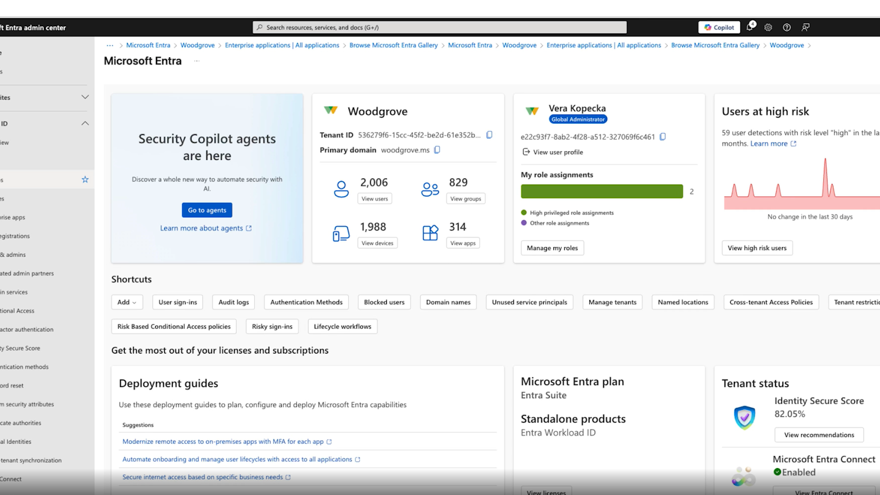Collapse the expanded ID section in the sidebar
880x495 pixels.
[x=85, y=123]
